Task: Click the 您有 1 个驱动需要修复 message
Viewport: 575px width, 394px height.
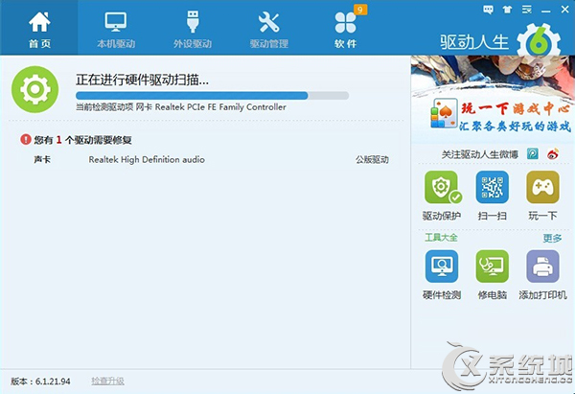Action: point(82,140)
